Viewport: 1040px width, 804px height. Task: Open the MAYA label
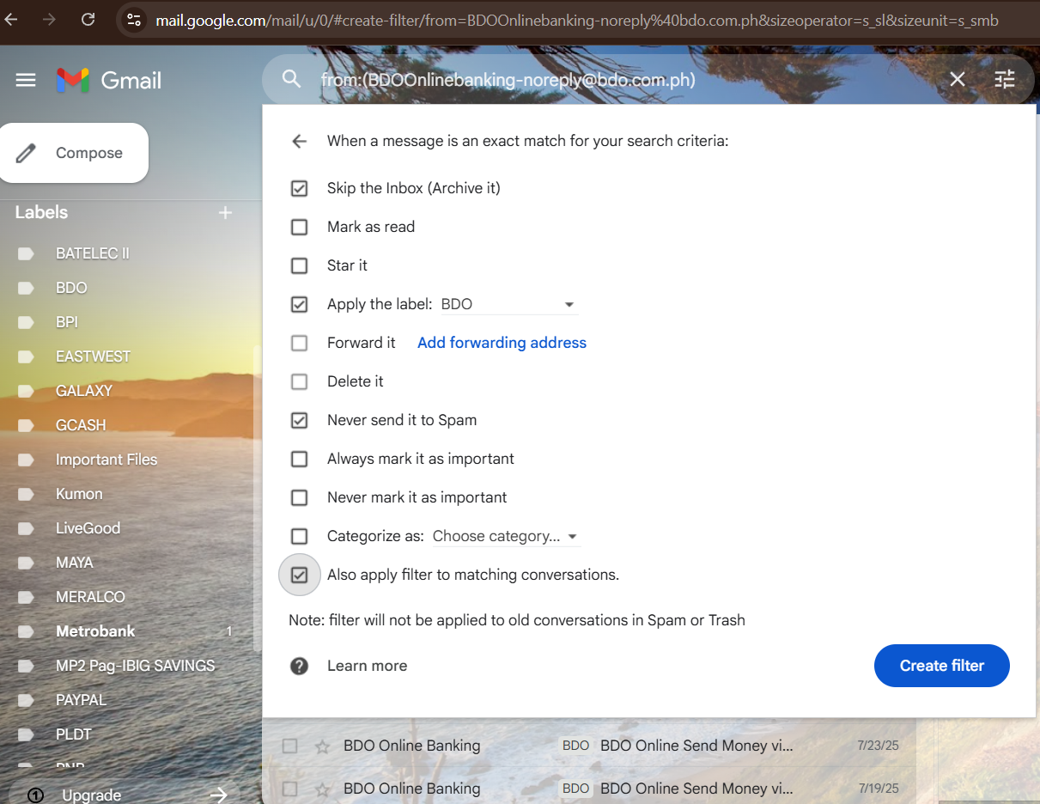click(75, 563)
